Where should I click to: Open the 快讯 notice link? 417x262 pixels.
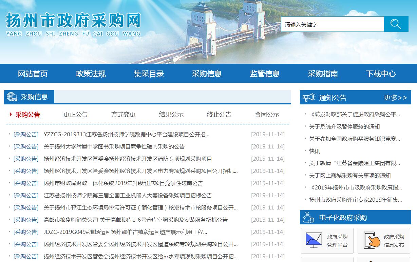point(315,151)
